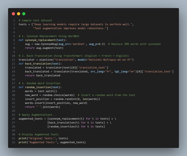Click the comment '# Display Augmented Texts'
This screenshot has height=156, width=187.
[39, 134]
